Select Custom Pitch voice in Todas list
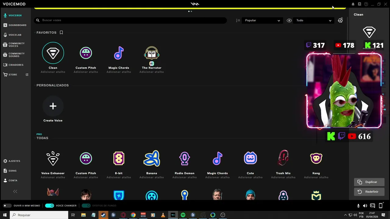Image resolution: width=390 pixels, height=219 pixels. (x=86, y=158)
